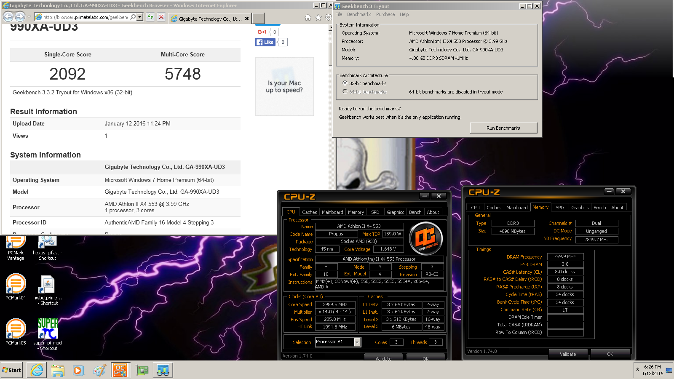Open Geekbench Purchase menu
This screenshot has height=379, width=674.
click(385, 14)
